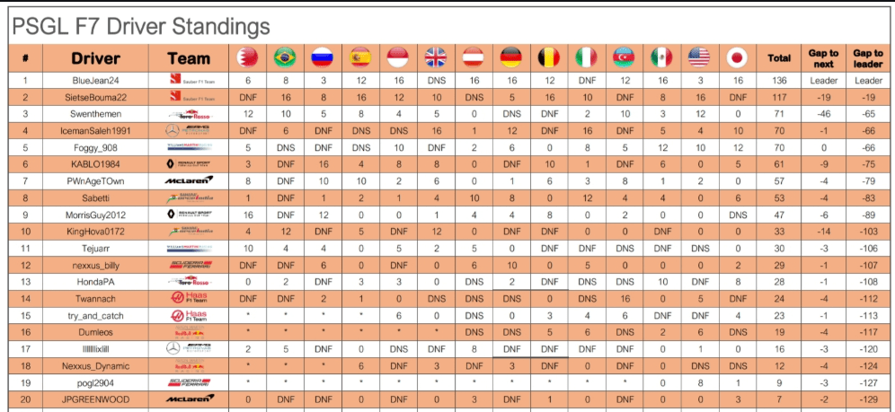Click the PSGL F7 Driver Standings title
Screen dimensions: 895x412
click(140, 26)
